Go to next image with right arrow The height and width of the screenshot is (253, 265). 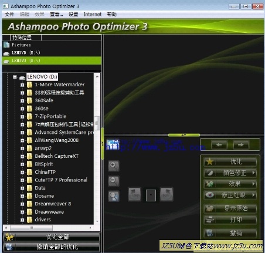click(241, 145)
